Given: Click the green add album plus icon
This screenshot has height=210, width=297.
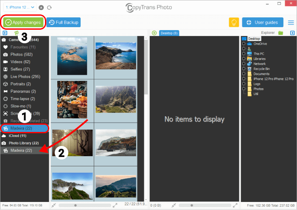Looking at the screenshot, I should click(x=154, y=33).
